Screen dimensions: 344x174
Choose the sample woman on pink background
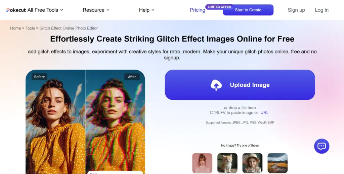[202, 163]
